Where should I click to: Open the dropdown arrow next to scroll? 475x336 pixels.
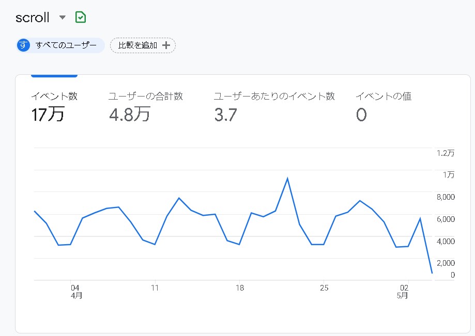63,18
